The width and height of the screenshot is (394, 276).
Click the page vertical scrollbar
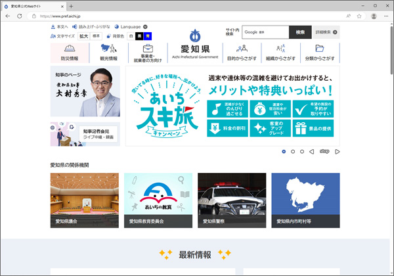pyautogui.click(x=391, y=49)
